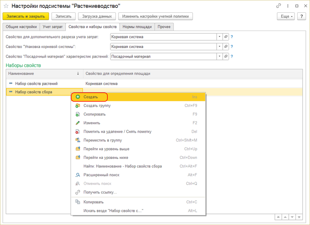Image resolution: width=310 pixels, height=225 pixels.
Task: Click the Записать button
Action: [64, 16]
